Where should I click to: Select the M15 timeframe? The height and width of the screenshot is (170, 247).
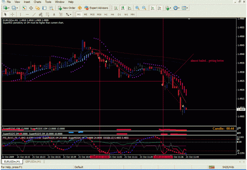(x=92, y=15)
